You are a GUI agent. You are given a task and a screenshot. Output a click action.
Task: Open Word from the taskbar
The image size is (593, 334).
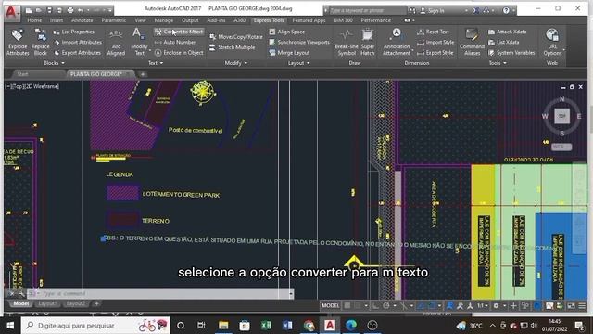coord(287,326)
